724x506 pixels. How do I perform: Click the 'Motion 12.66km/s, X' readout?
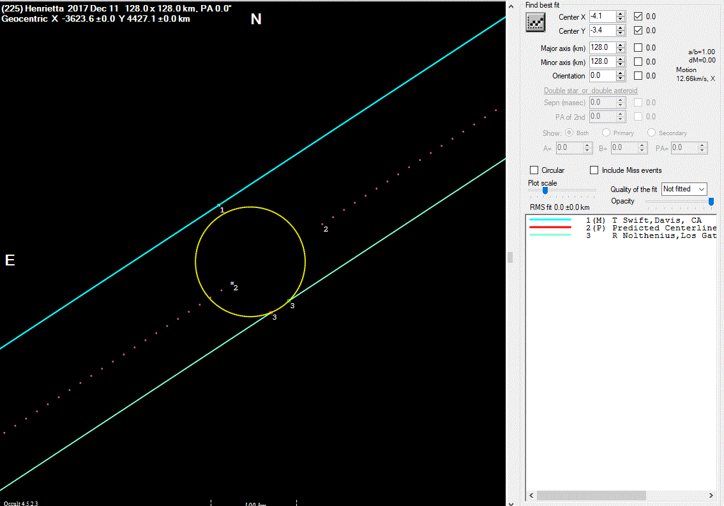click(x=695, y=74)
